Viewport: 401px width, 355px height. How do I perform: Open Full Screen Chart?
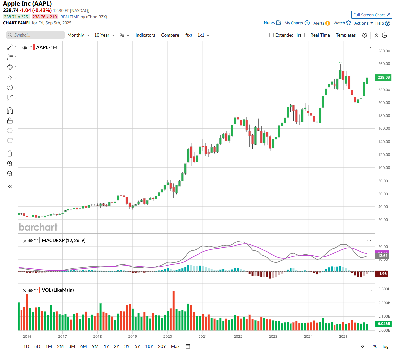coord(372,15)
